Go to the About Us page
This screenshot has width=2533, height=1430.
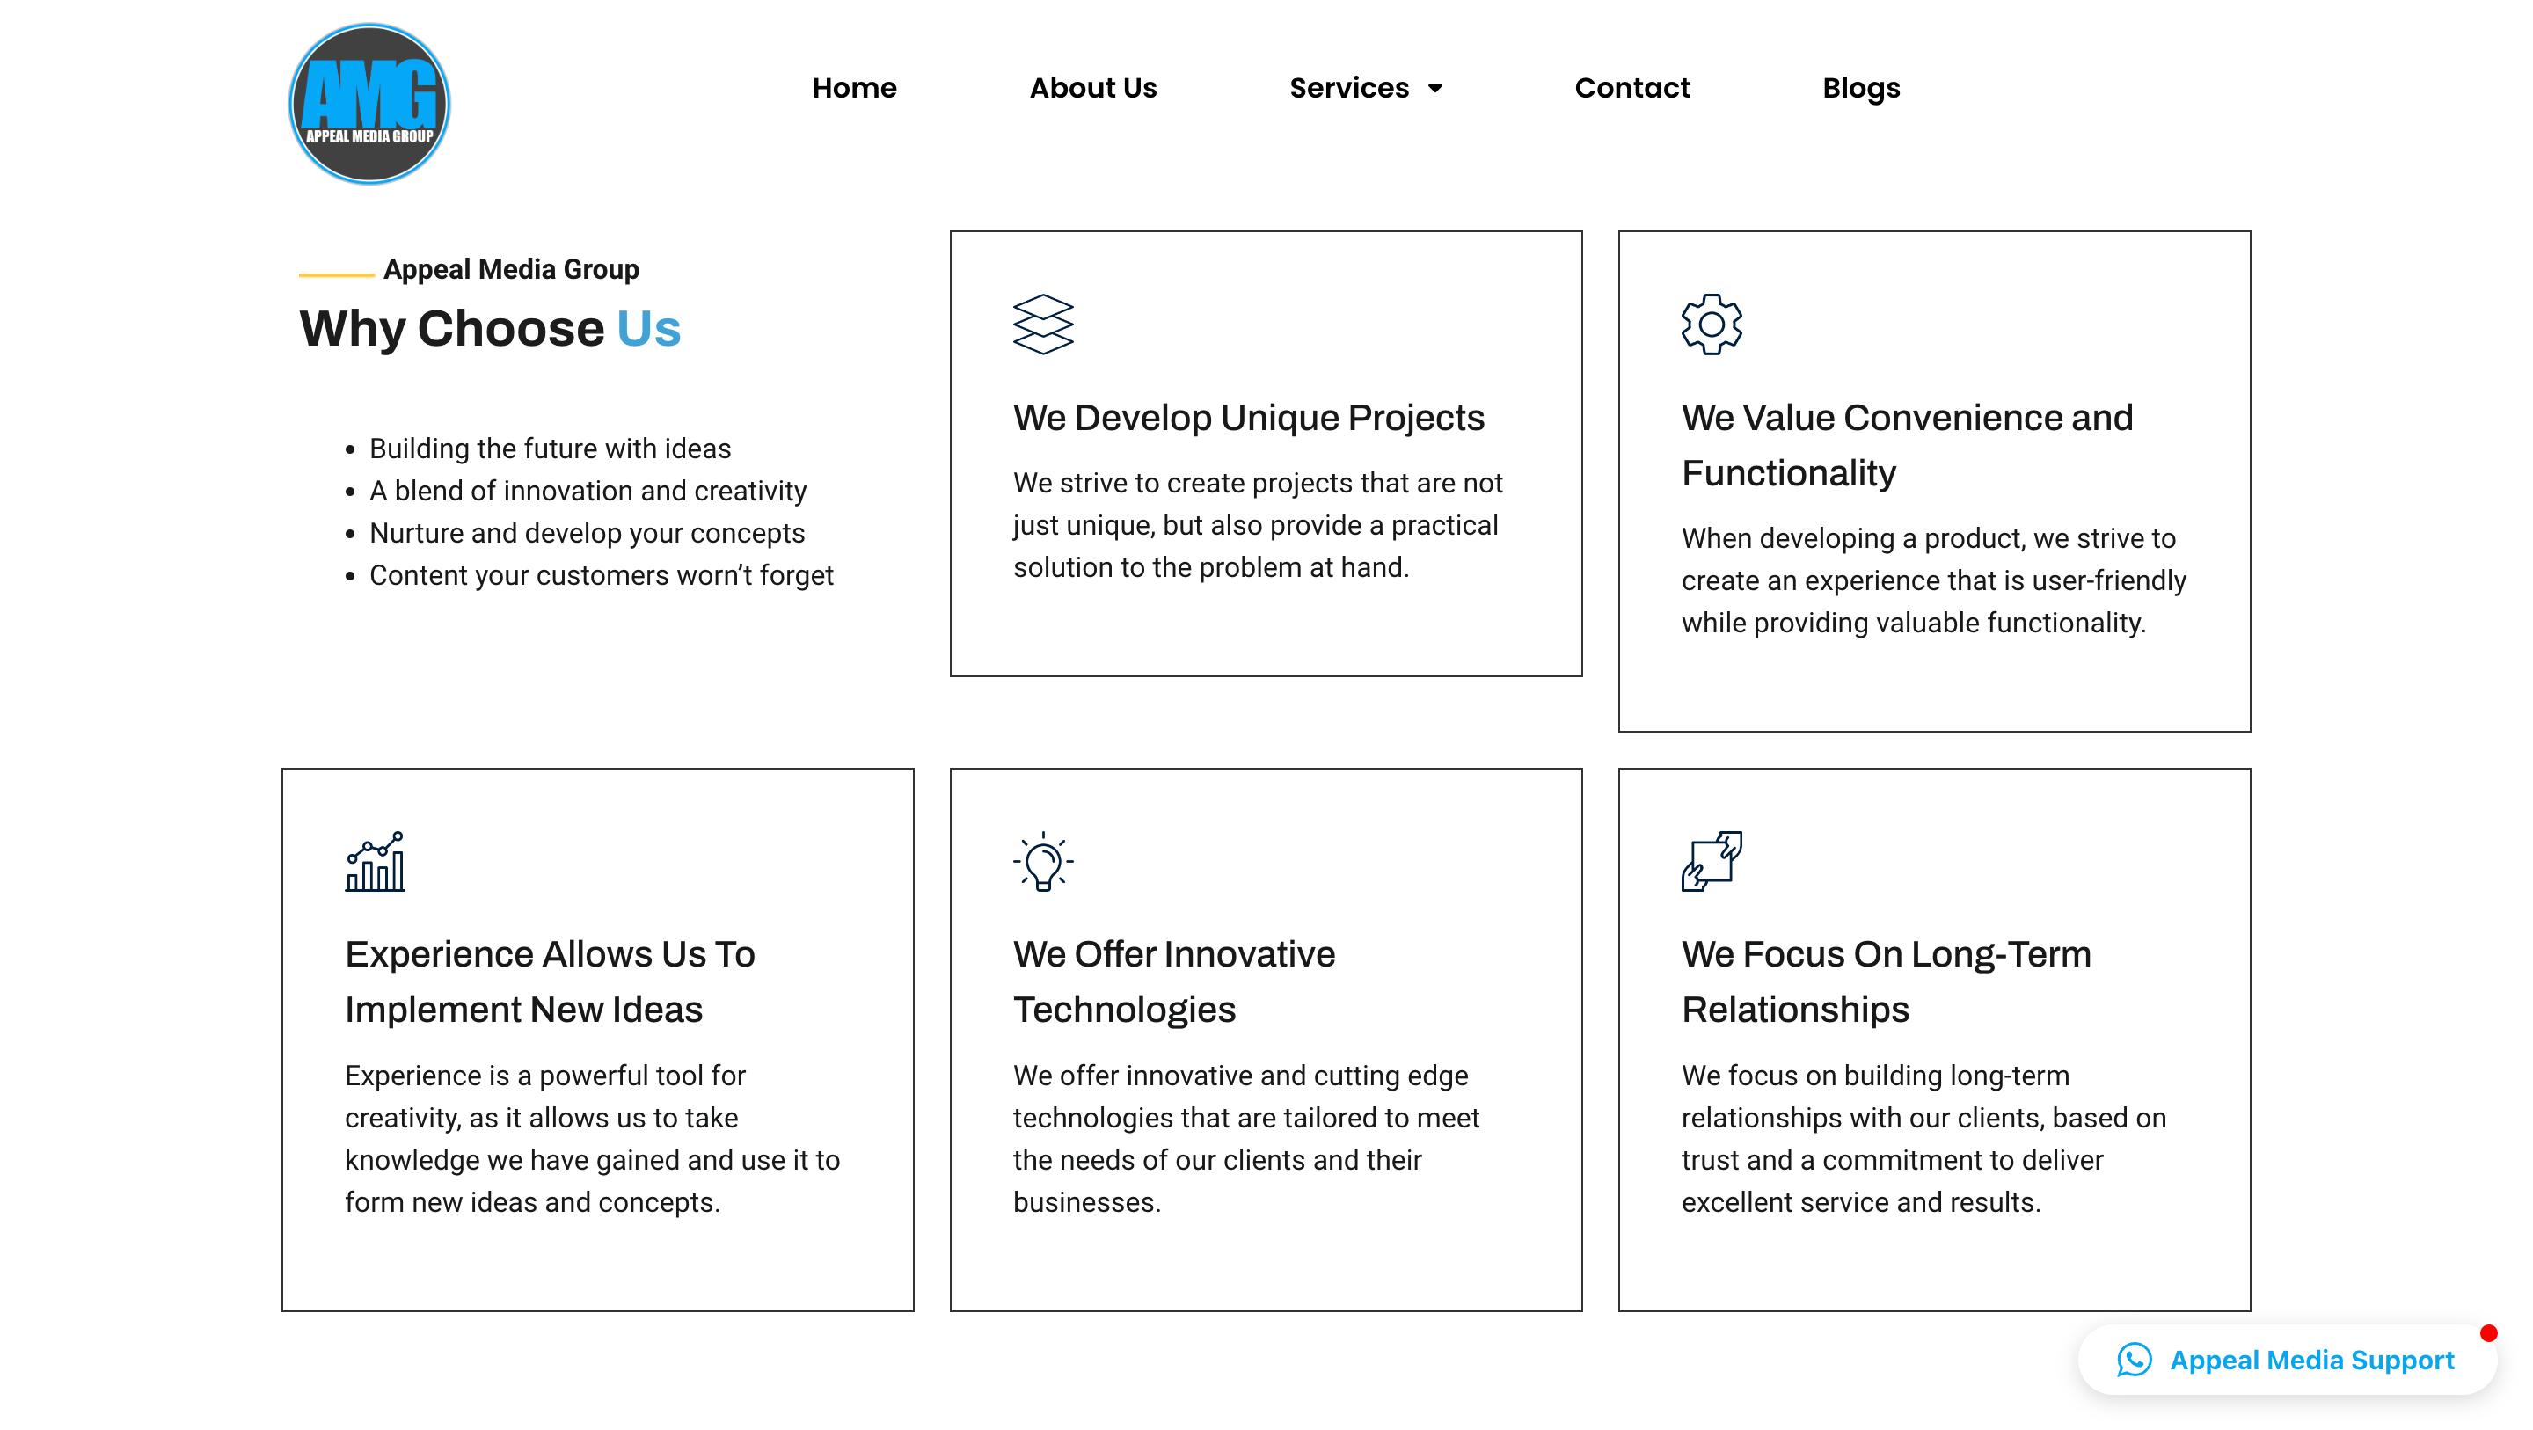(1092, 88)
